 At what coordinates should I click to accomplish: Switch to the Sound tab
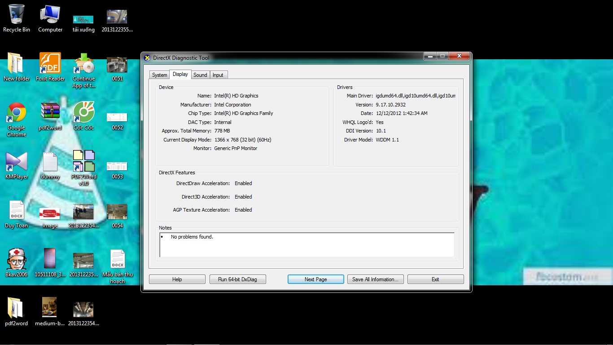[x=200, y=75]
